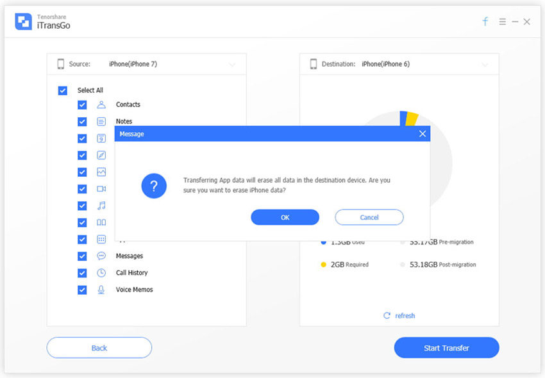Click the dialog warning message text
The image size is (545, 378).
(287, 185)
